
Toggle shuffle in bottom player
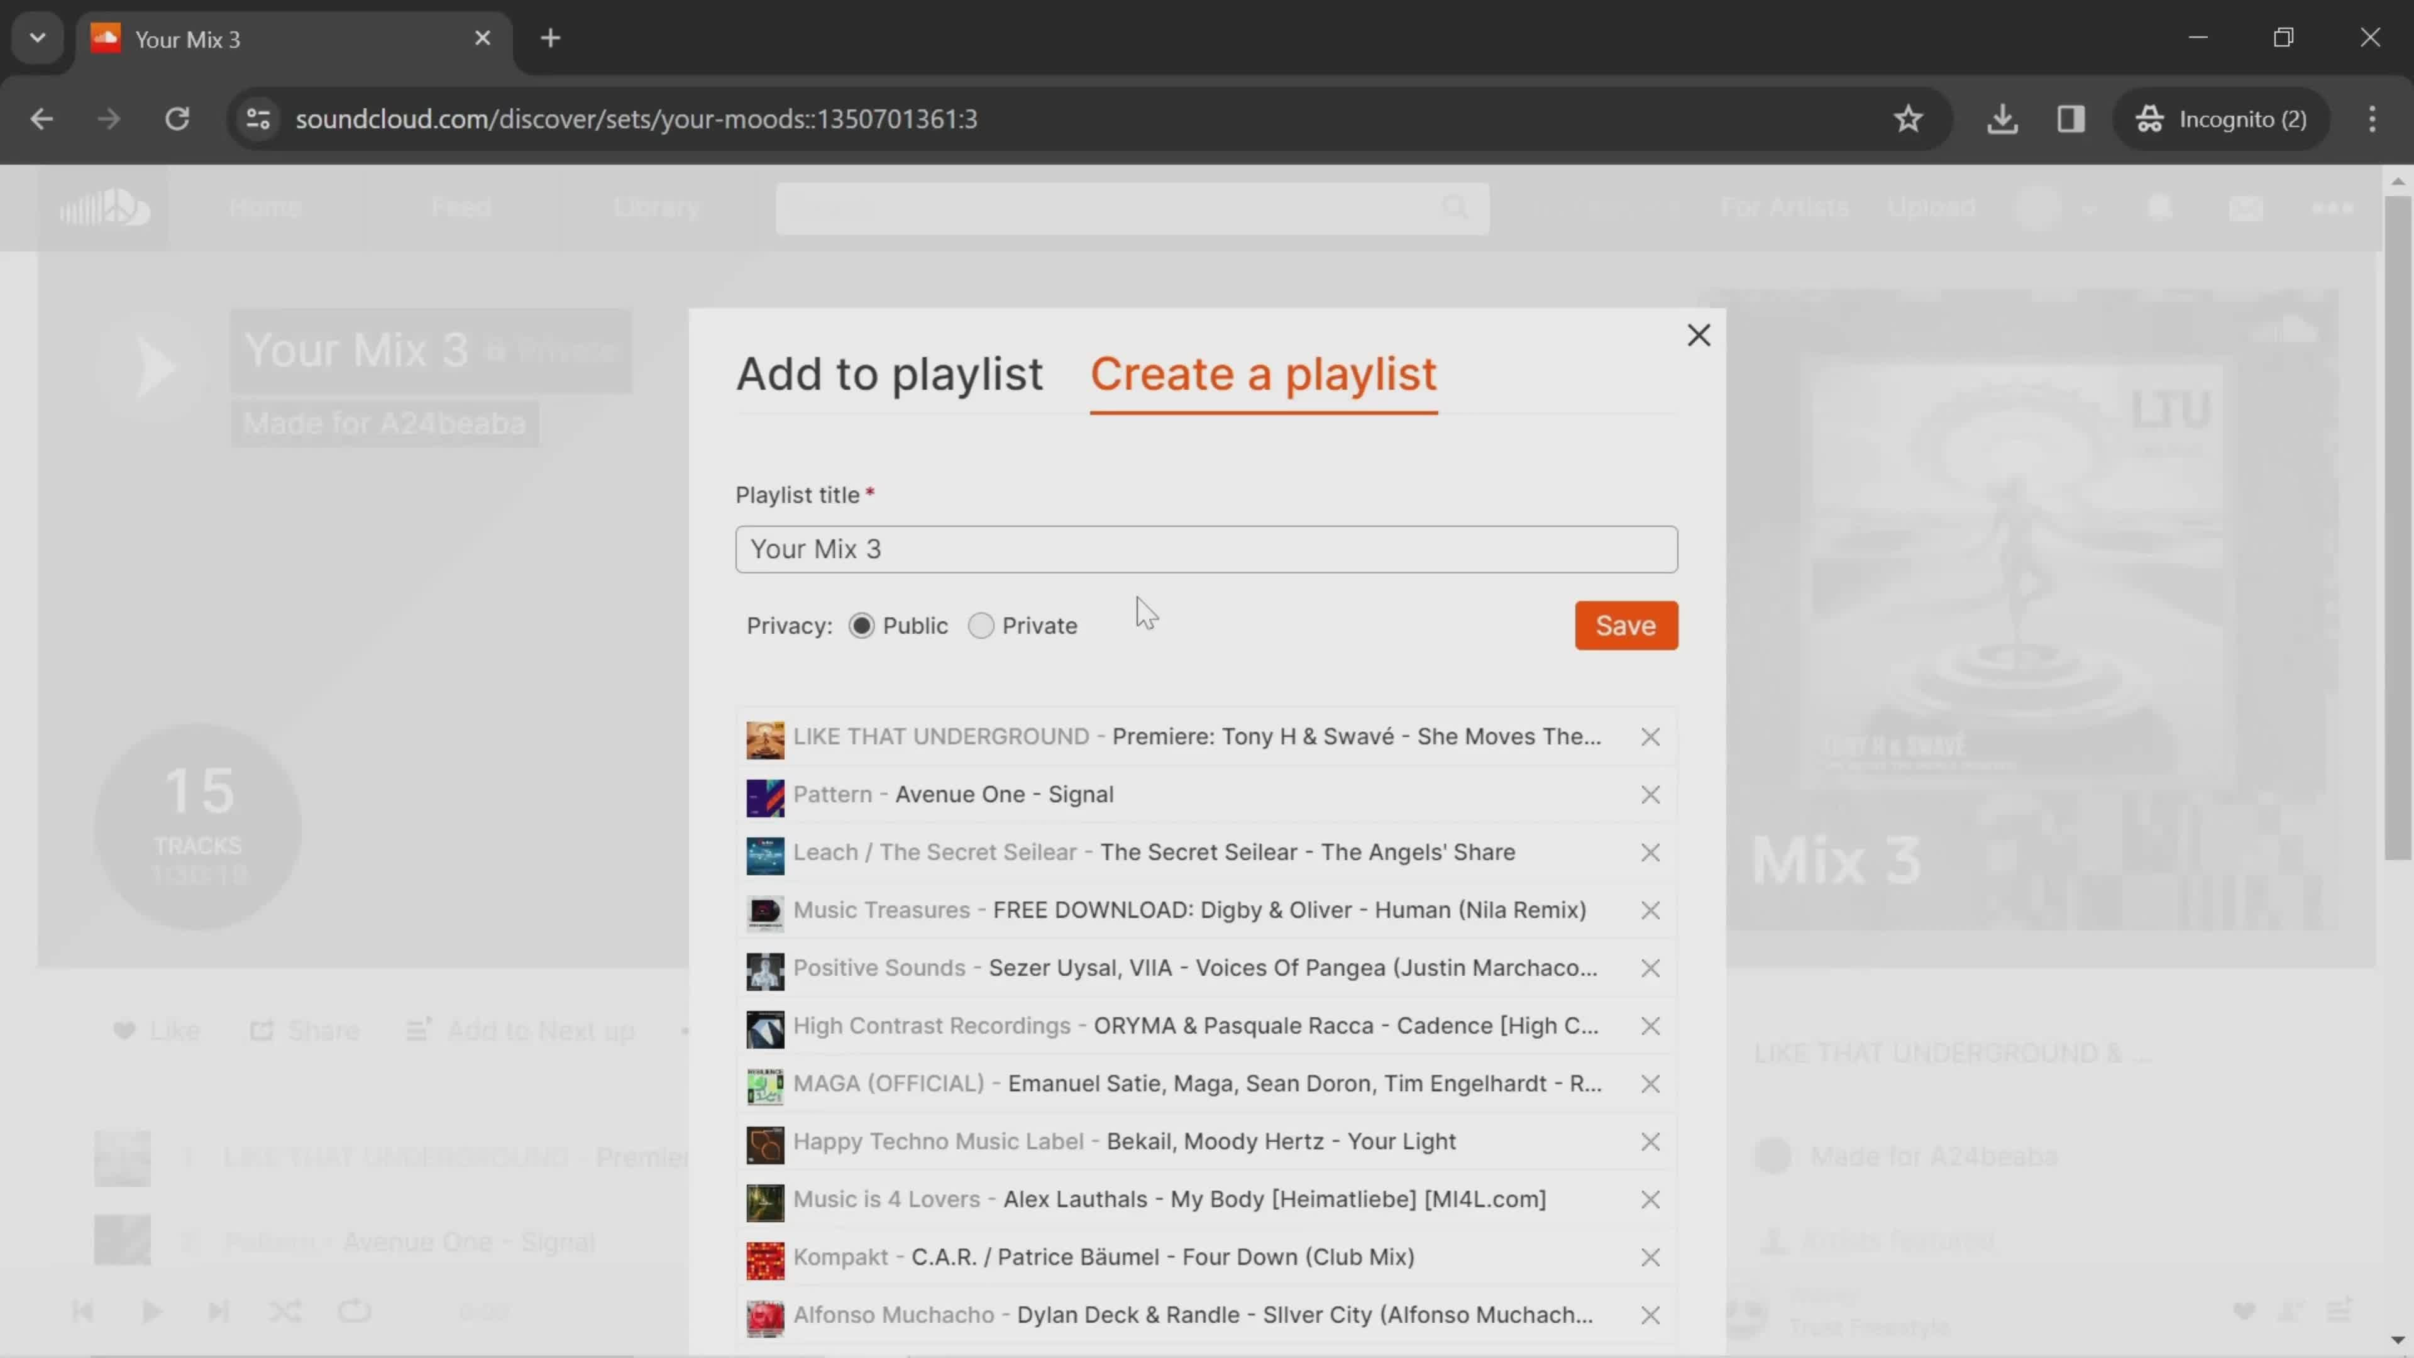coord(286,1311)
